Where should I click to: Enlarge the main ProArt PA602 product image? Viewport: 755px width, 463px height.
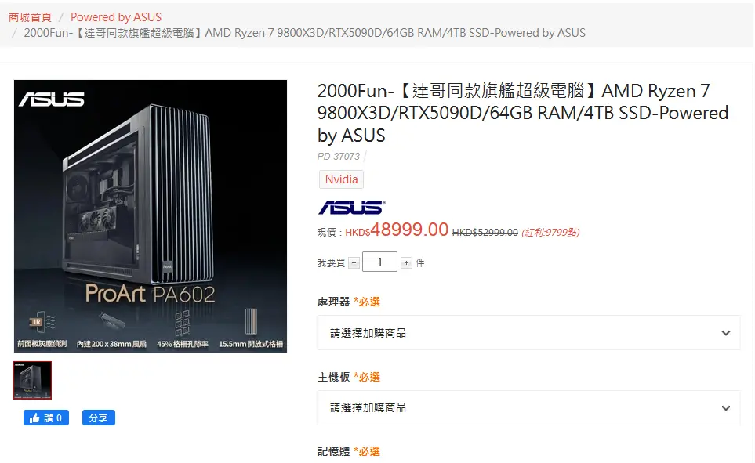(151, 216)
